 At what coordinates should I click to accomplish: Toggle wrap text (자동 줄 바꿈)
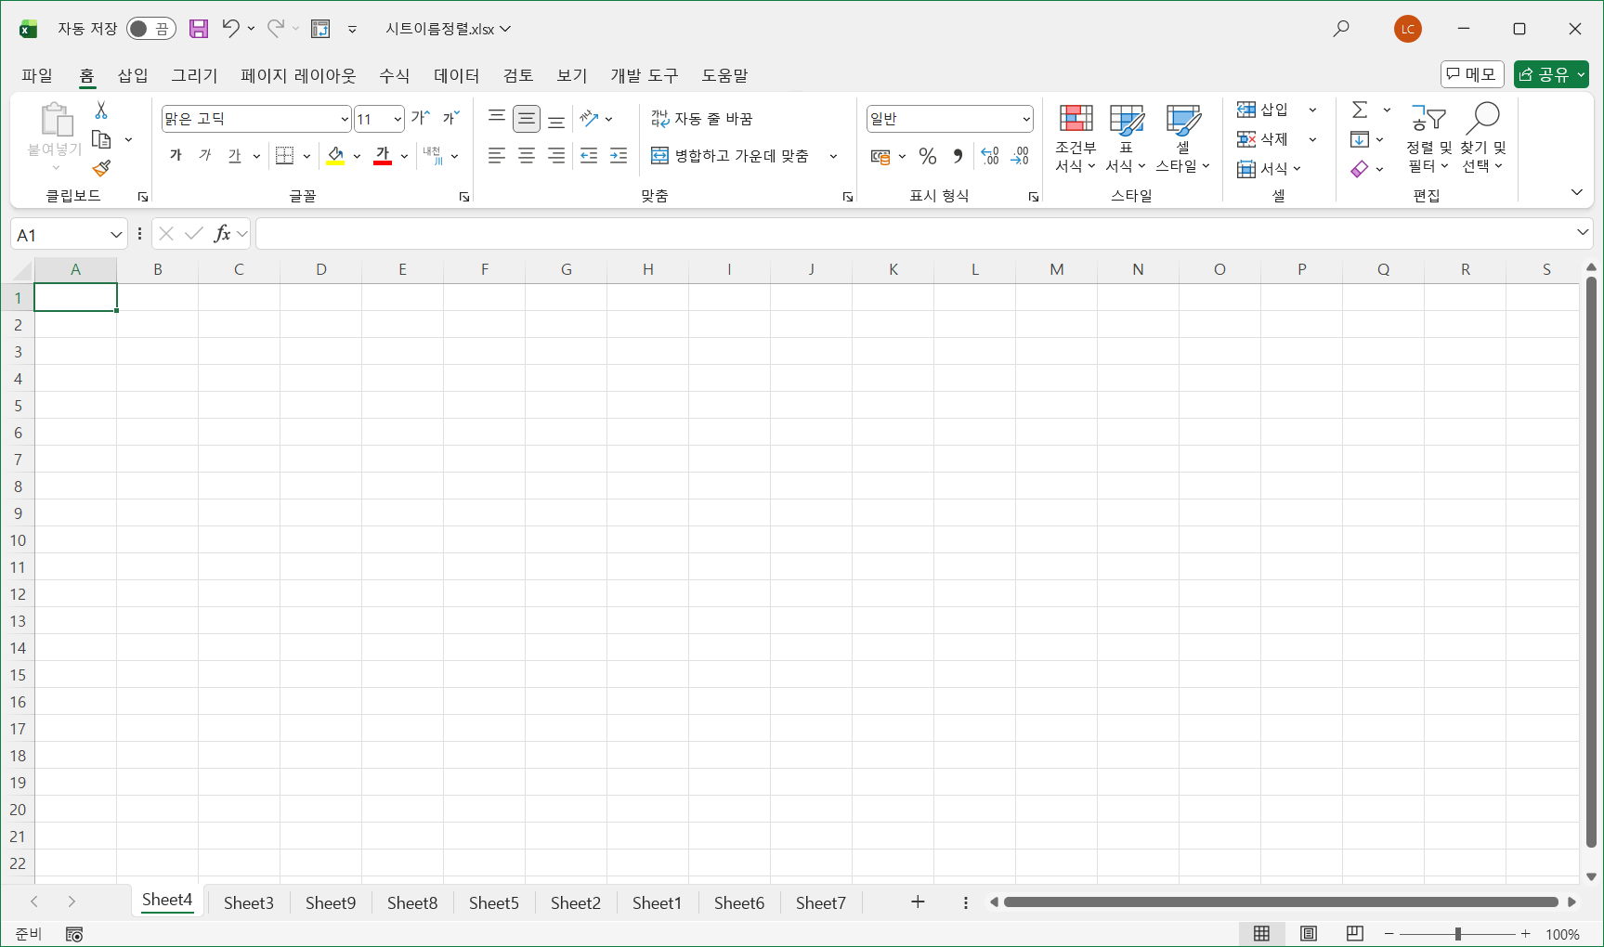point(702,119)
